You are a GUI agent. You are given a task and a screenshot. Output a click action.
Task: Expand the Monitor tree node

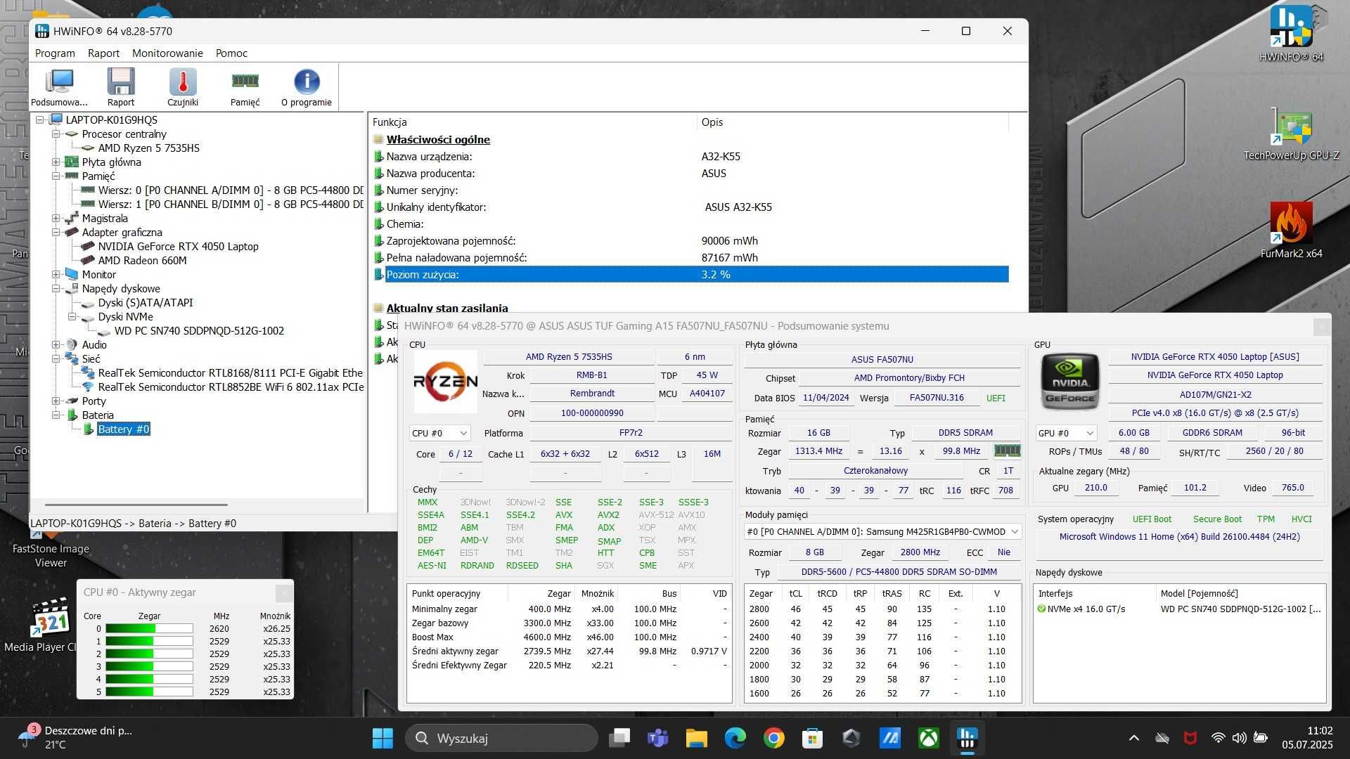[x=56, y=275]
